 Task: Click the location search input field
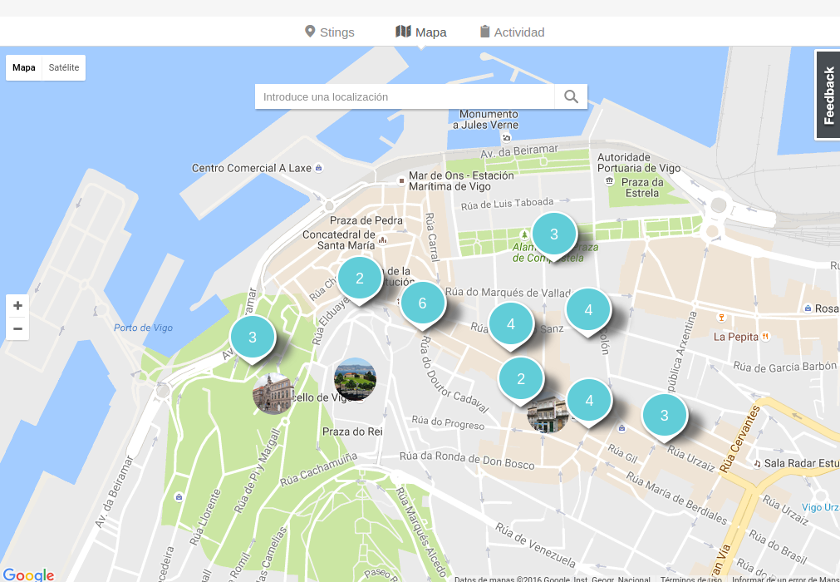click(405, 96)
